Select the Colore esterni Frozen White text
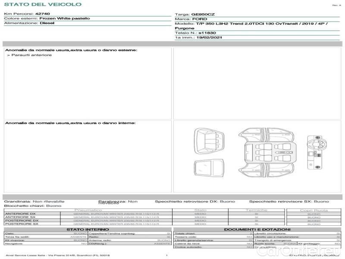 pyautogui.click(x=47, y=19)
